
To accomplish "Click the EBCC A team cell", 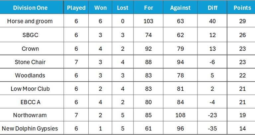I will click(30, 102).
